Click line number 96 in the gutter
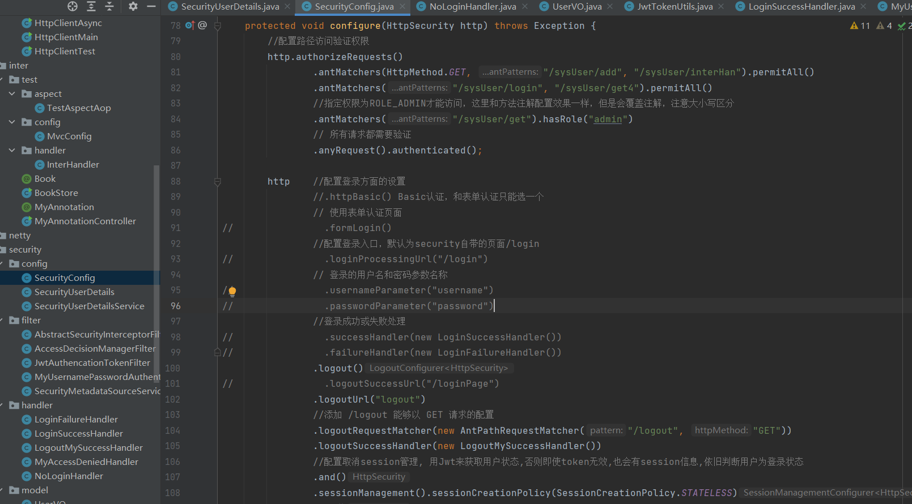Screen dimensions: 912x504 pos(176,306)
